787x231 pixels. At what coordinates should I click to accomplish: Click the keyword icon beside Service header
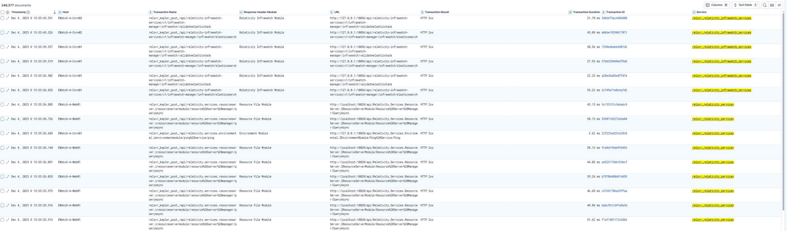click(x=694, y=12)
